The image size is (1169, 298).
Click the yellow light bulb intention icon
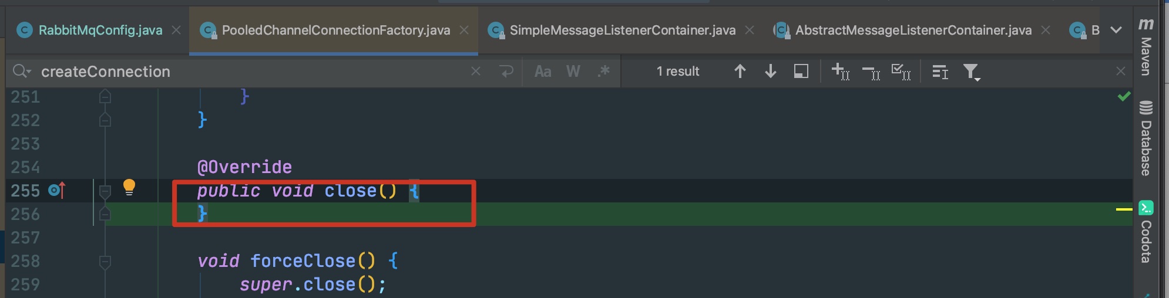click(129, 187)
